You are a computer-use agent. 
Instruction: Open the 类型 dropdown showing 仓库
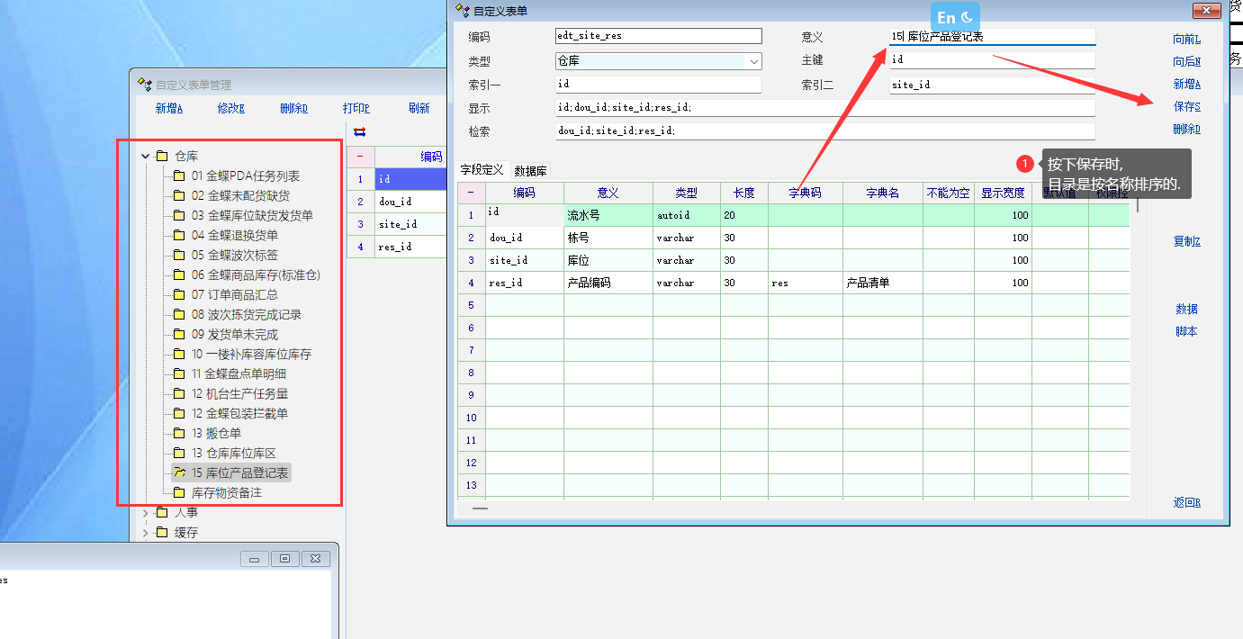[x=753, y=61]
